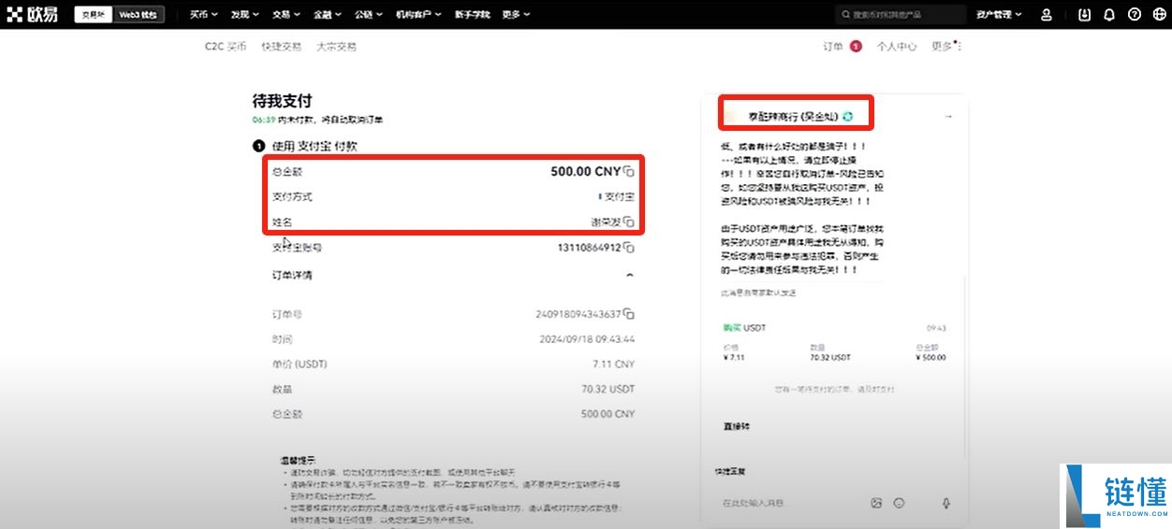Click the order time 2024/09/18 09:43:44

(587, 338)
